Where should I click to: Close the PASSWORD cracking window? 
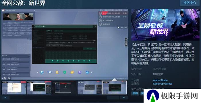click(95, 27)
